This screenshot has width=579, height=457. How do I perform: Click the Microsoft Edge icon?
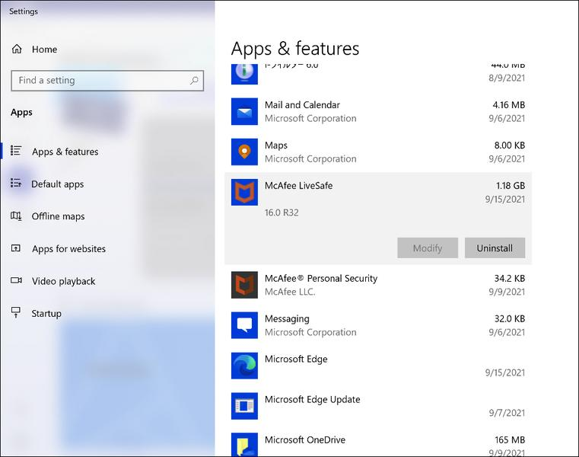pos(244,366)
